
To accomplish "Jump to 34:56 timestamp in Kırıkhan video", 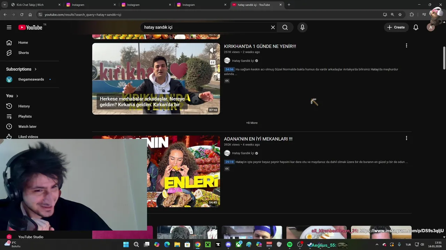I will coord(229,69).
